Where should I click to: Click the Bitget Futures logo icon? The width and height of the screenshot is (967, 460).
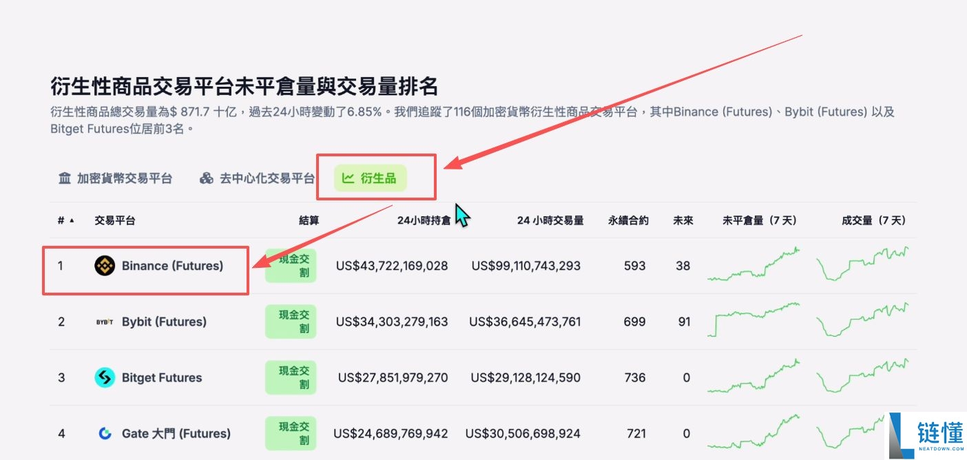tap(105, 377)
